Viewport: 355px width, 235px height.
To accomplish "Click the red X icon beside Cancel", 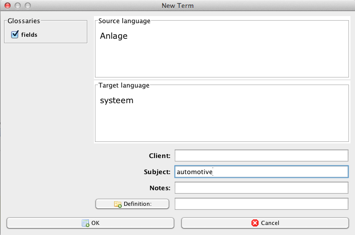I will [255, 223].
